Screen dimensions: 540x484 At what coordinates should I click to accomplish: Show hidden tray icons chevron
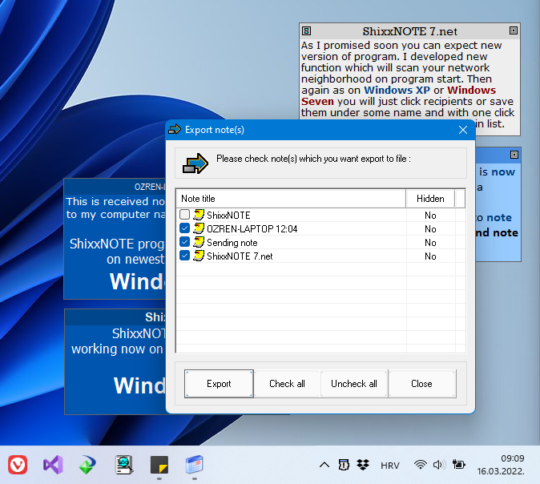(x=324, y=465)
